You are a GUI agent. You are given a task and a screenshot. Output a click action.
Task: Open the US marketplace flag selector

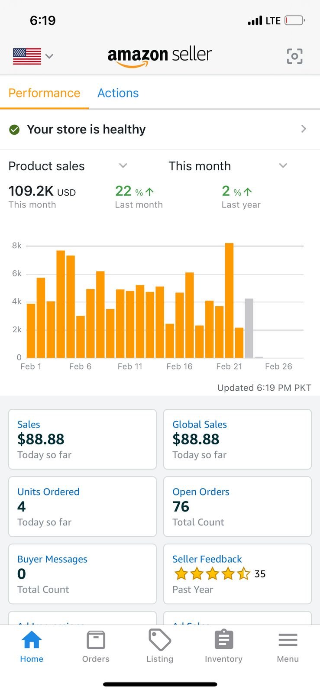coord(33,56)
